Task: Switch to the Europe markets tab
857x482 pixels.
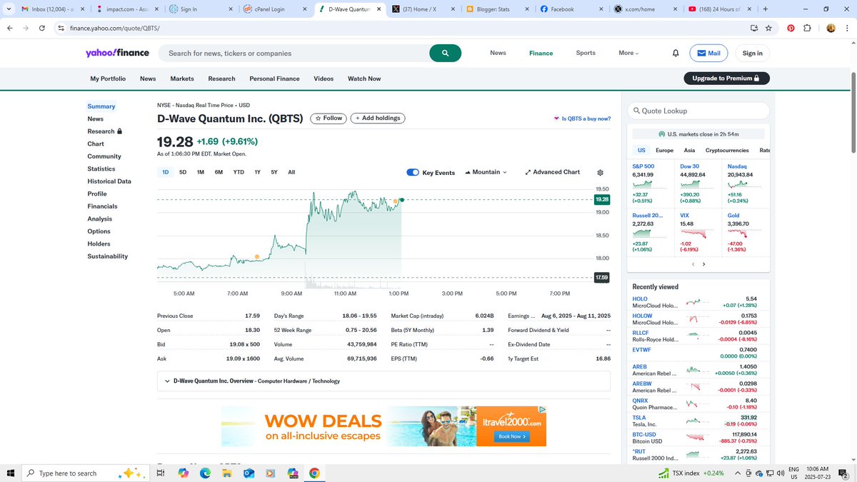Action: coord(664,151)
